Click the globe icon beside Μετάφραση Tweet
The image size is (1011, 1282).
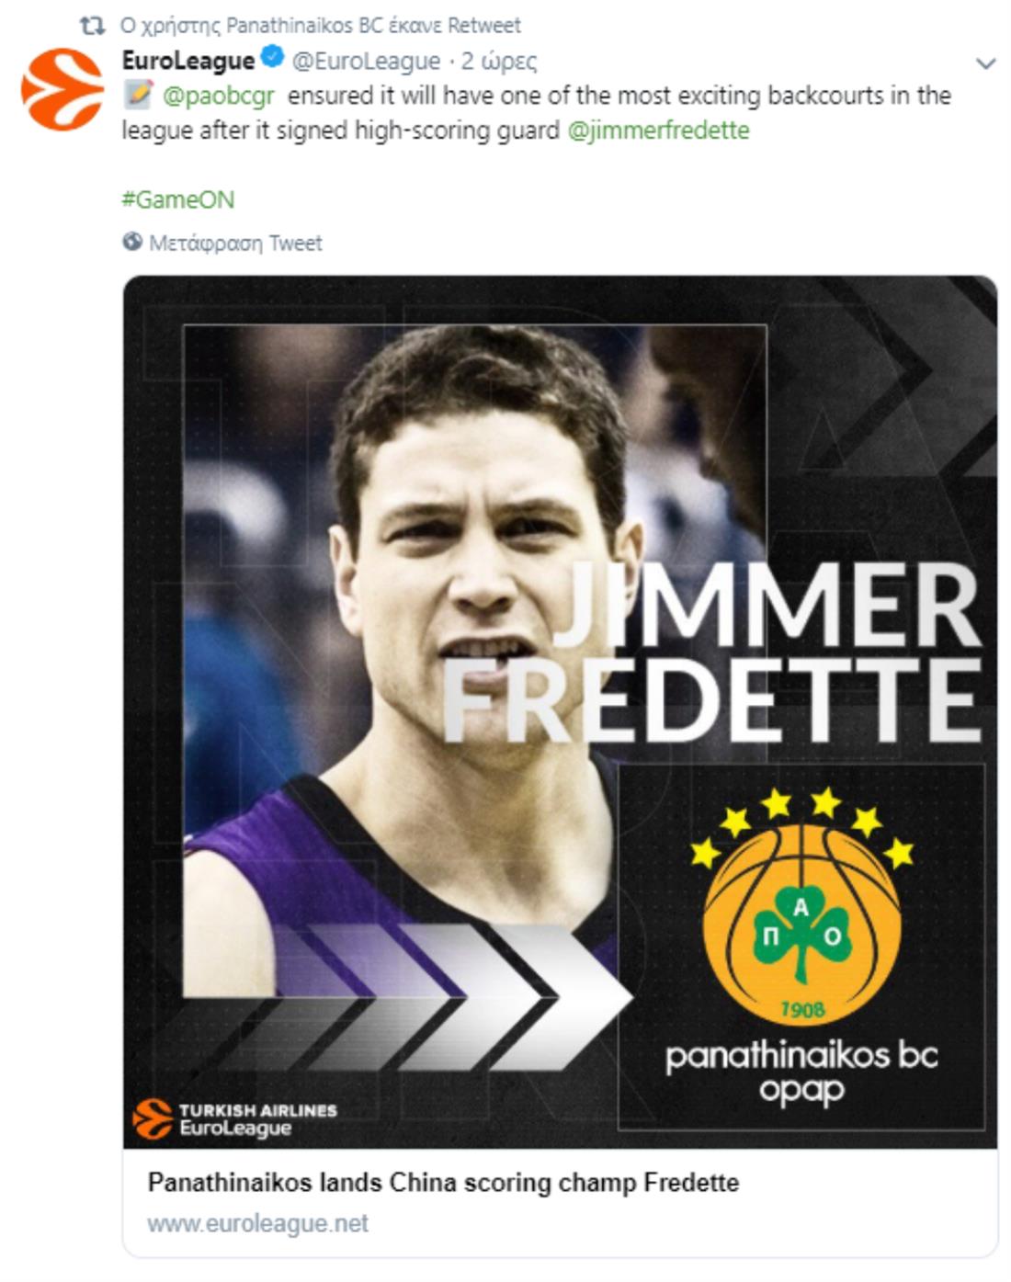click(x=132, y=242)
